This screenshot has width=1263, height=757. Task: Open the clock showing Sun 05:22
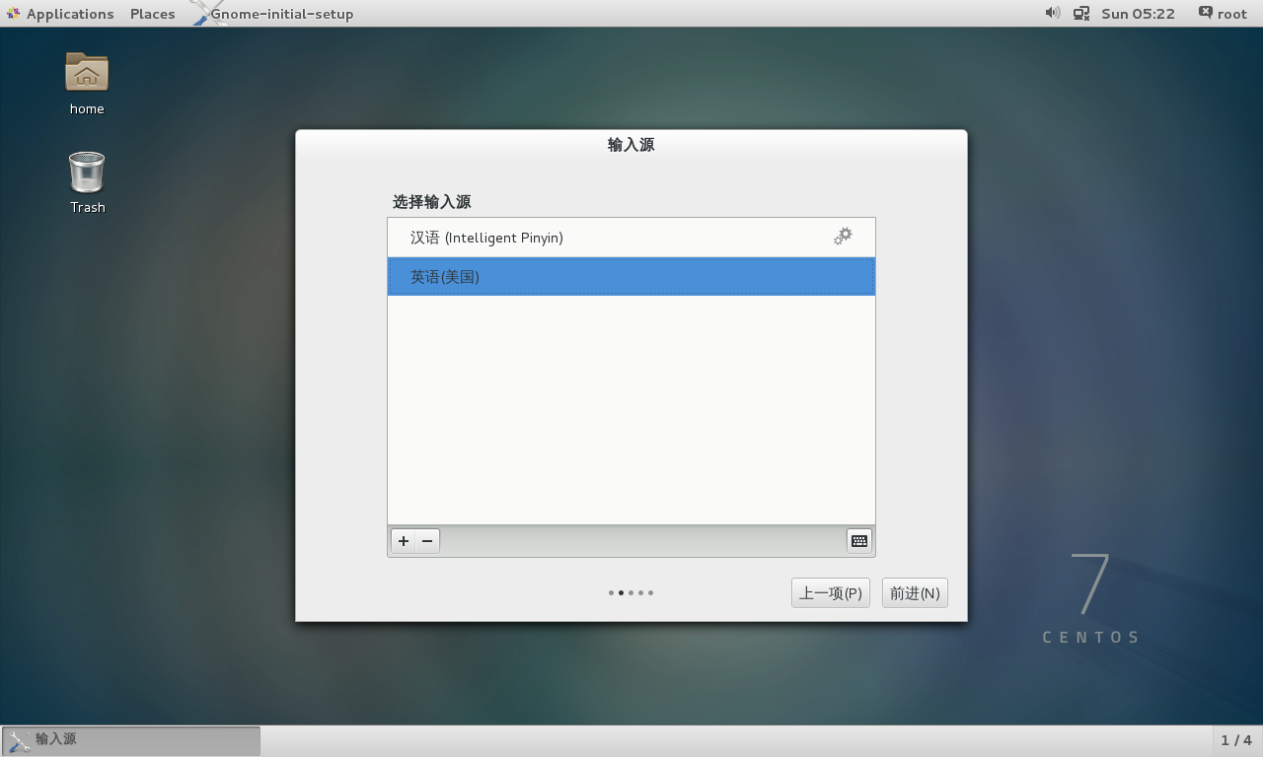pyautogui.click(x=1137, y=13)
